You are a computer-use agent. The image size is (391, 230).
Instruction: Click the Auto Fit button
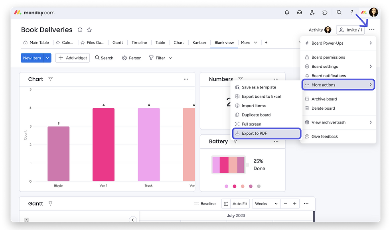[240, 204]
